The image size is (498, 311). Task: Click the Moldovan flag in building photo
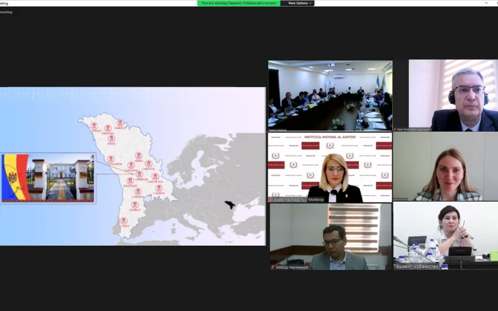click(15, 177)
